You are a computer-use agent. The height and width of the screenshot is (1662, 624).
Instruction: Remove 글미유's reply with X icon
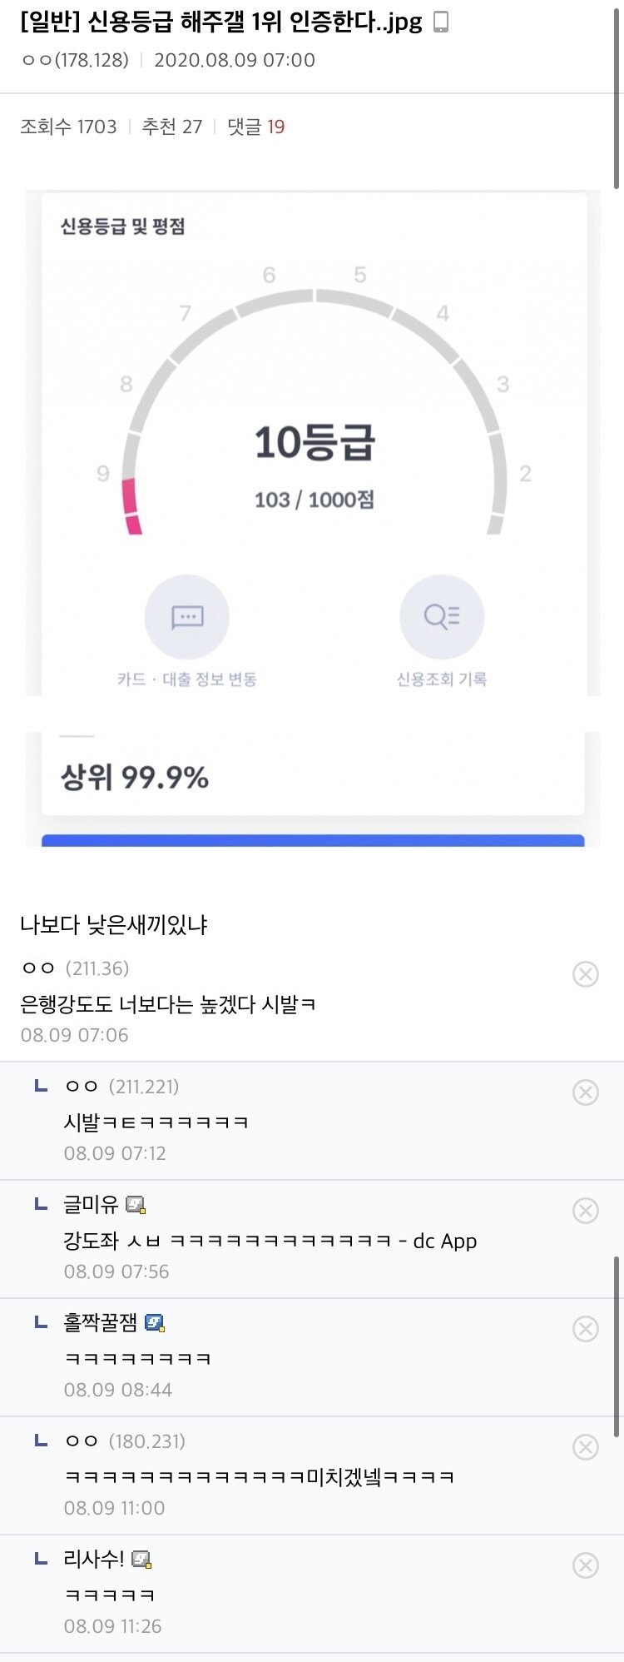click(586, 1210)
